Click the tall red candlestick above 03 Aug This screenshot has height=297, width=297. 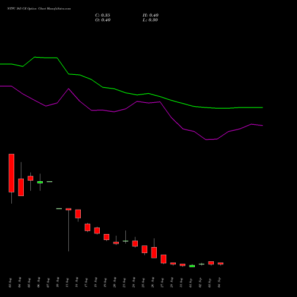tap(11, 173)
